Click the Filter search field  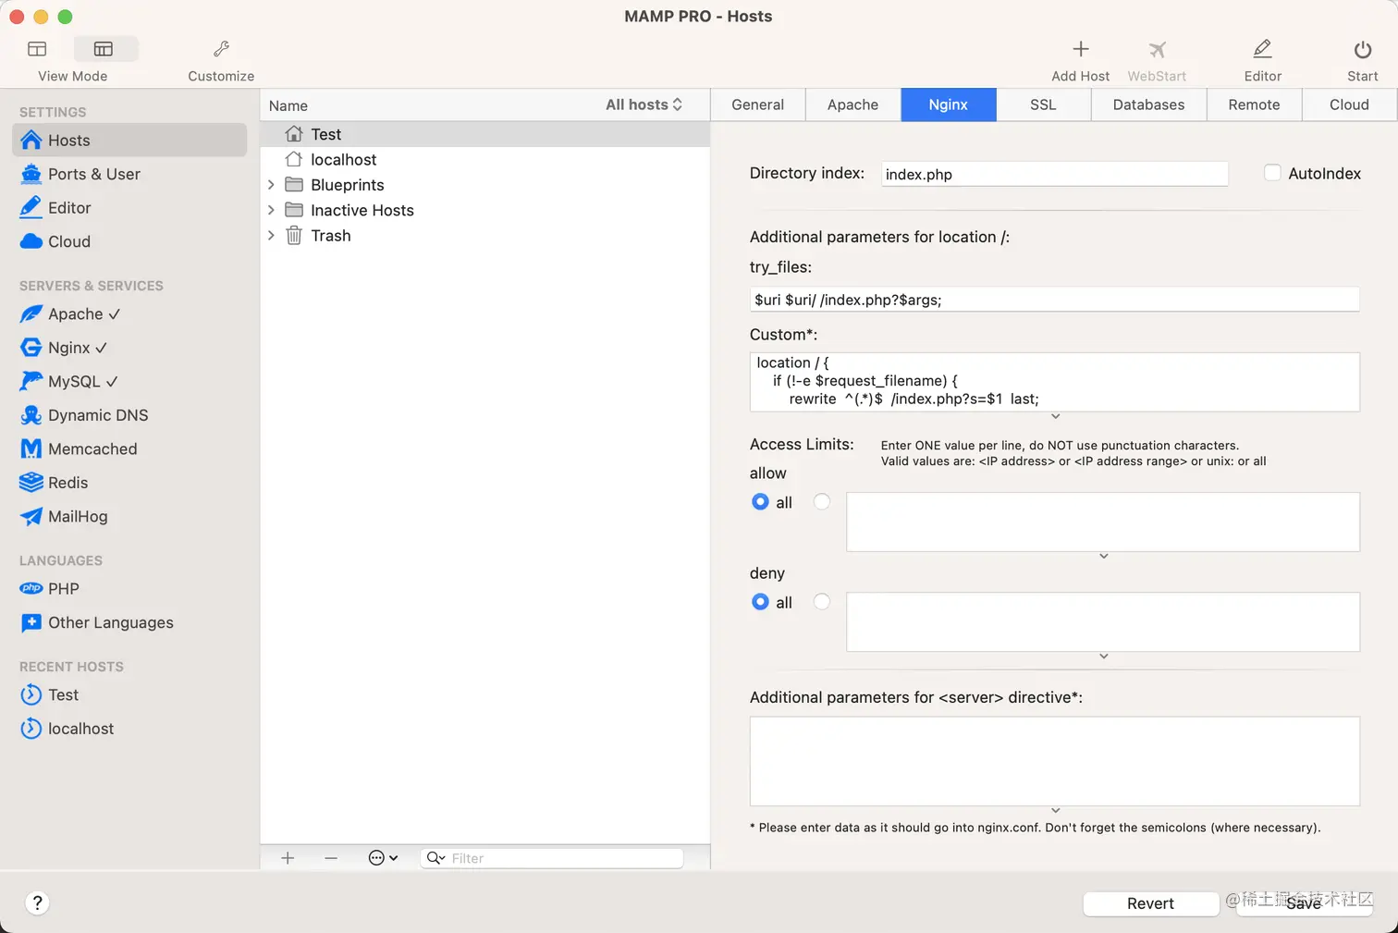(x=552, y=858)
